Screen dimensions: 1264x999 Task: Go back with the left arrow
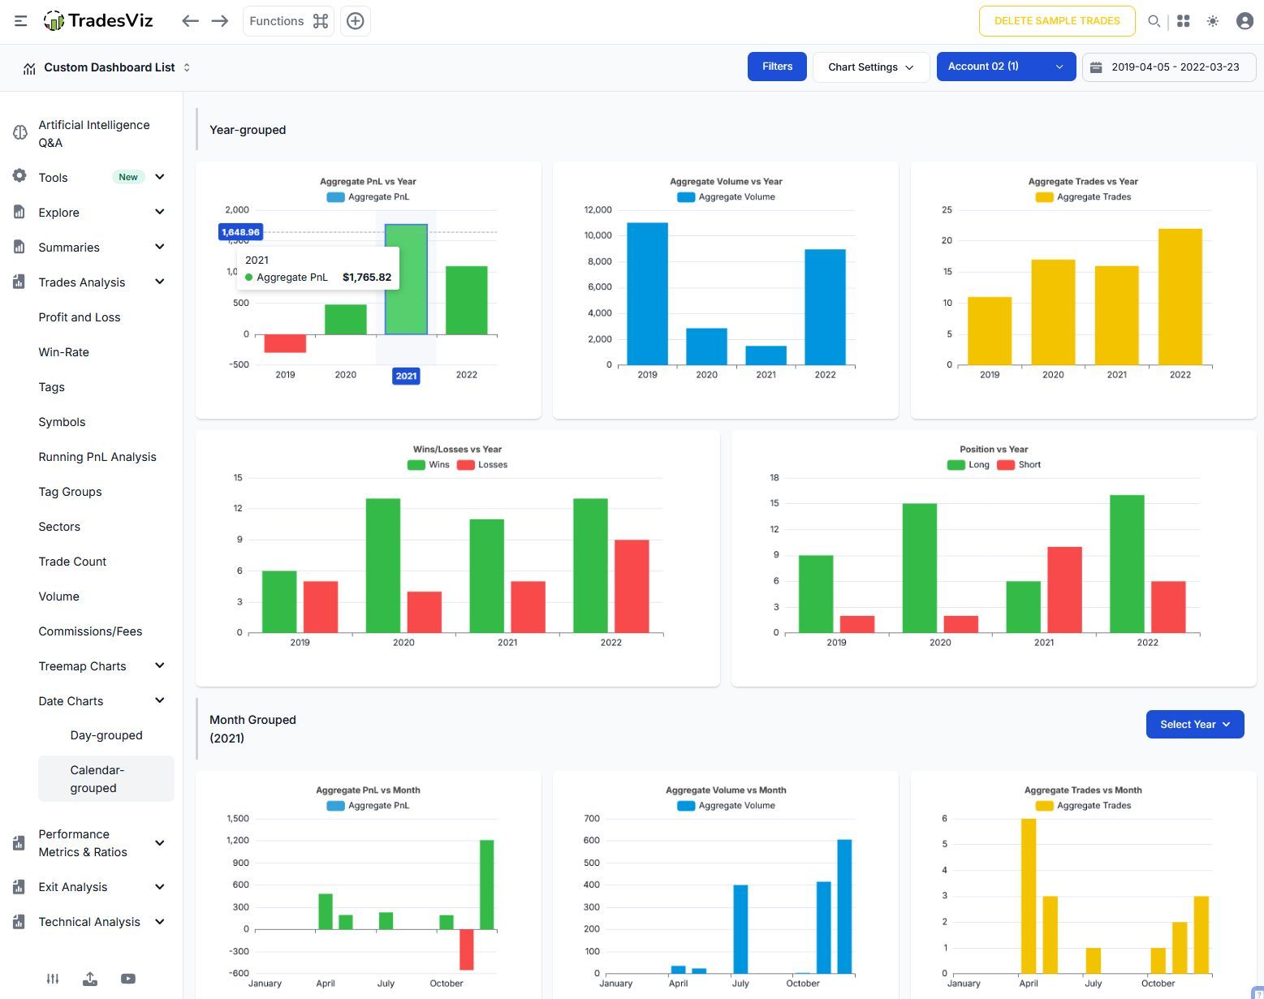(190, 21)
